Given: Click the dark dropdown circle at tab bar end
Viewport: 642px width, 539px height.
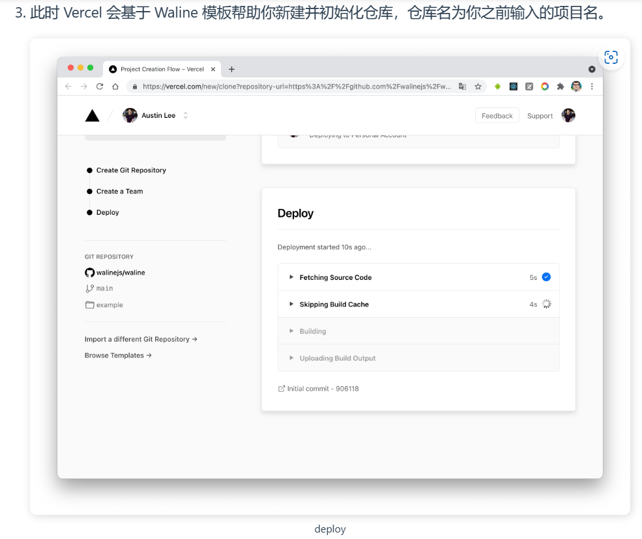Looking at the screenshot, I should tap(592, 69).
